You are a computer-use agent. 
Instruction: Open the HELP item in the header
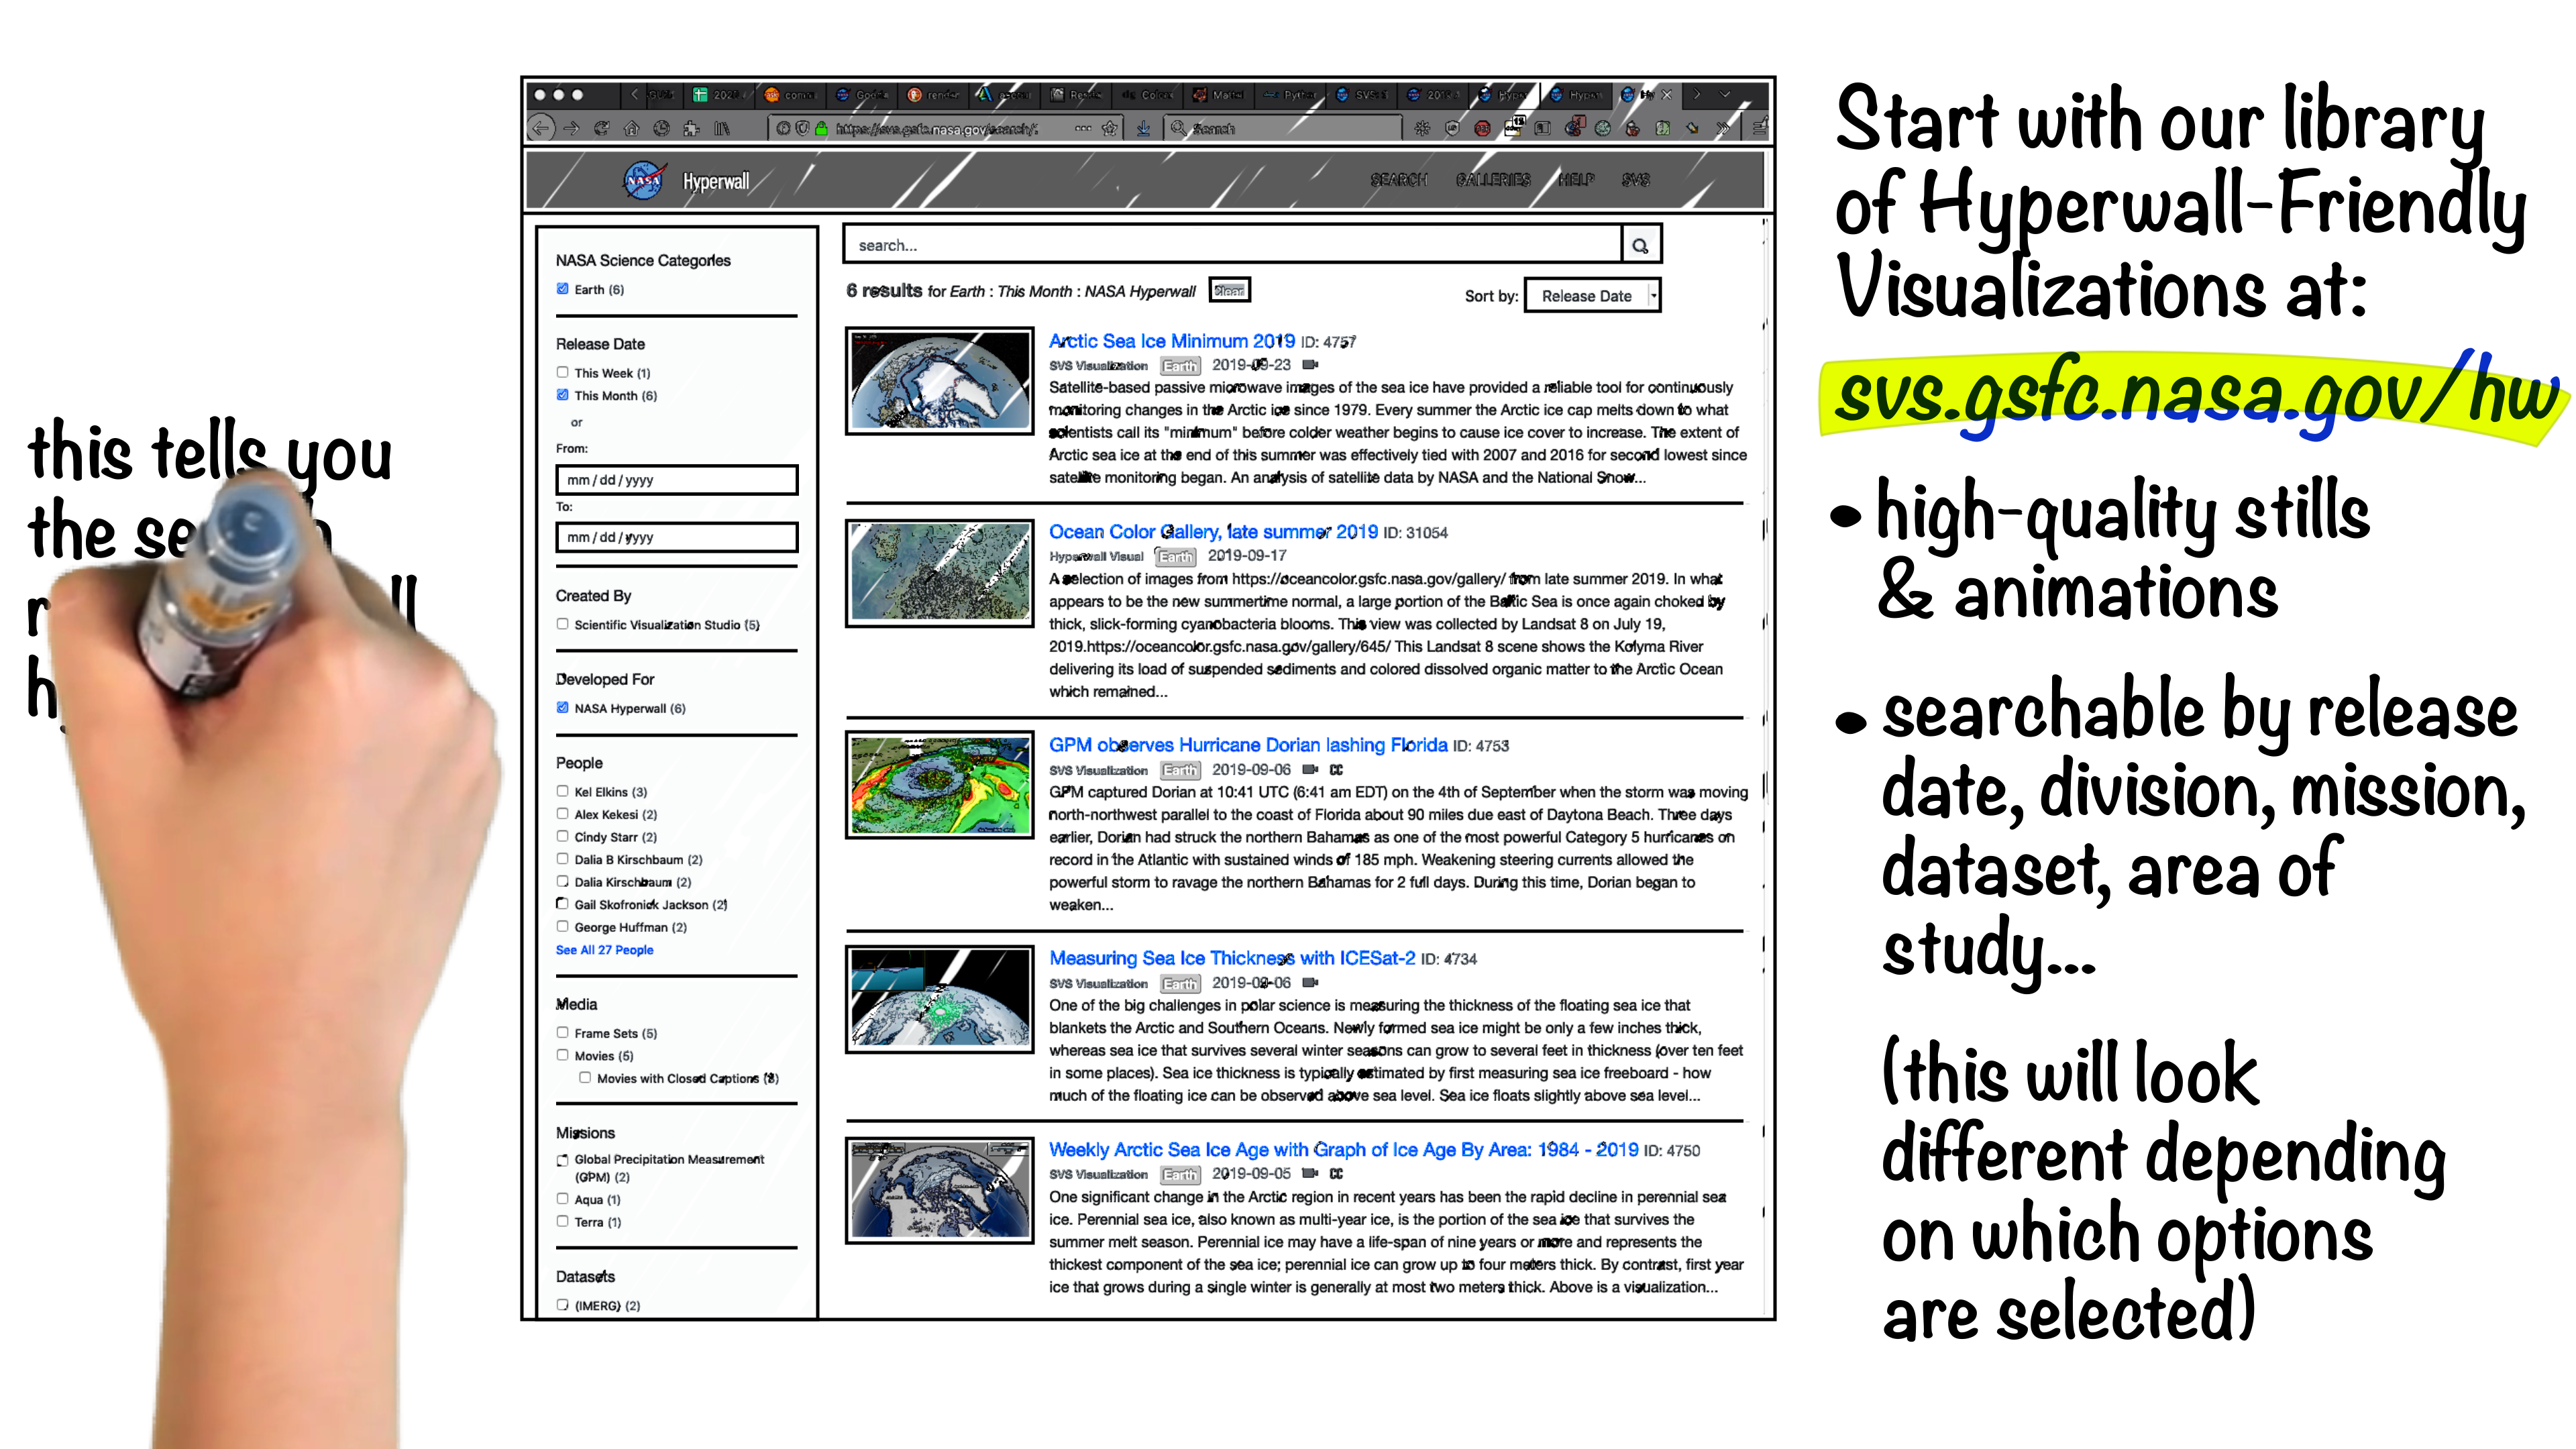(1576, 180)
